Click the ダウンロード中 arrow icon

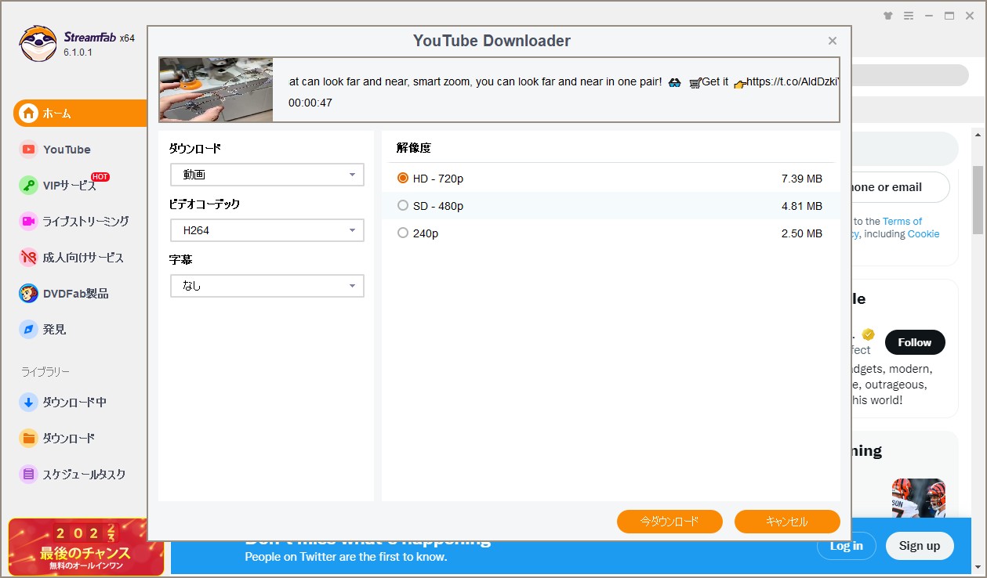(29, 403)
